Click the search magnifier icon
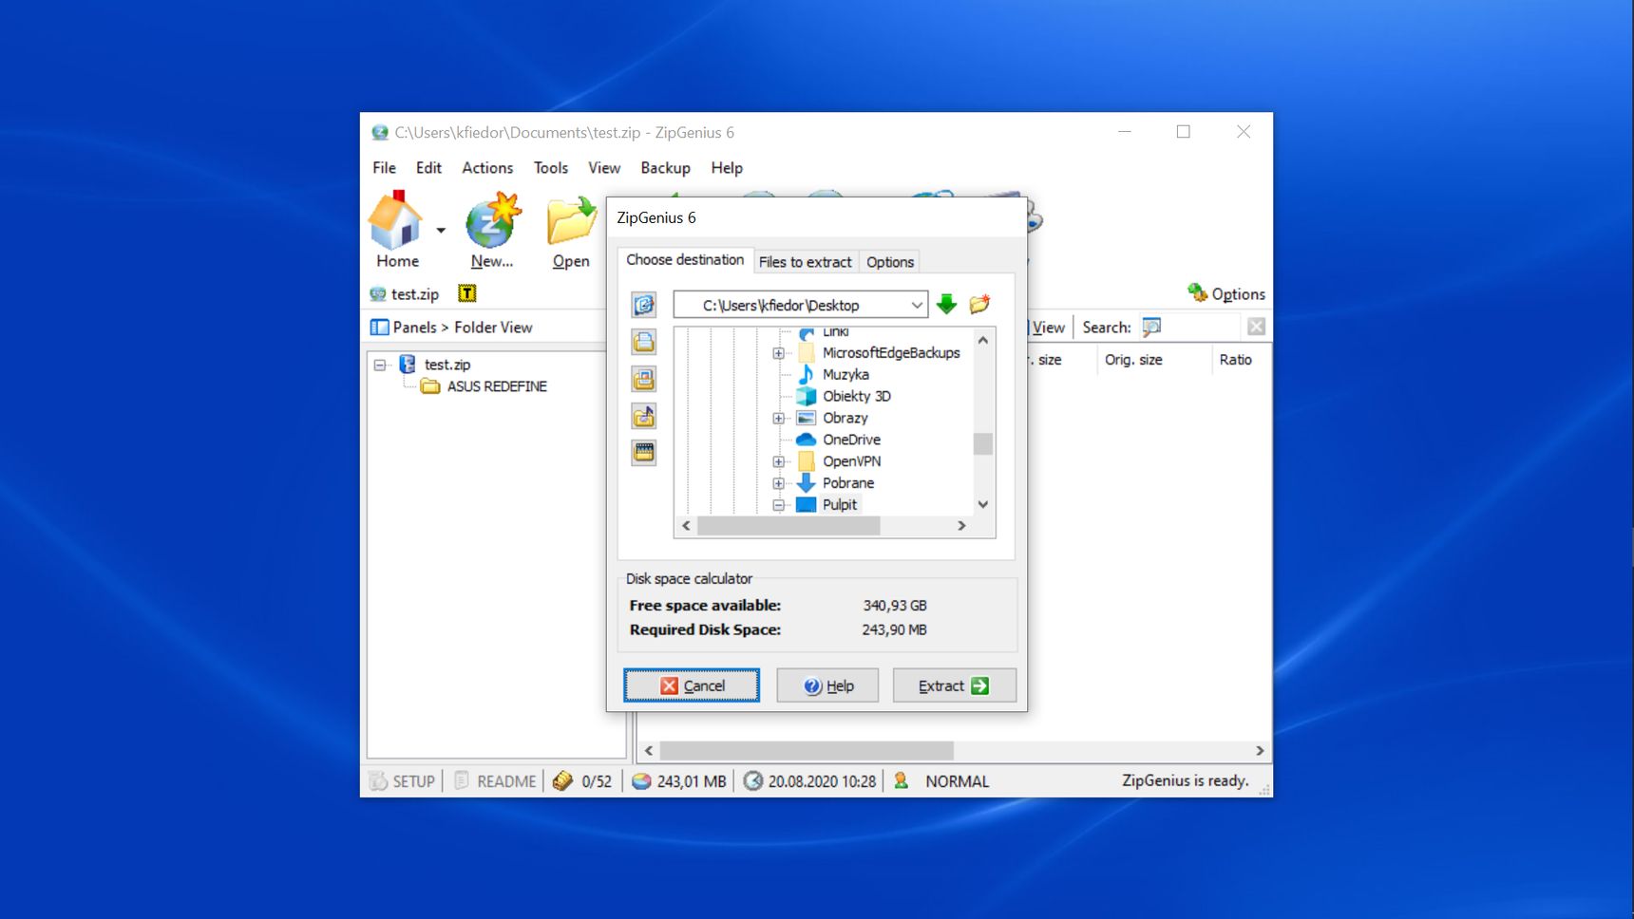This screenshot has height=919, width=1634. point(1151,328)
